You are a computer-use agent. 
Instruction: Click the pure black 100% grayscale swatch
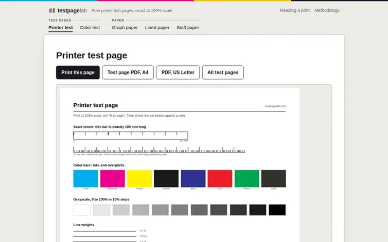(277, 210)
